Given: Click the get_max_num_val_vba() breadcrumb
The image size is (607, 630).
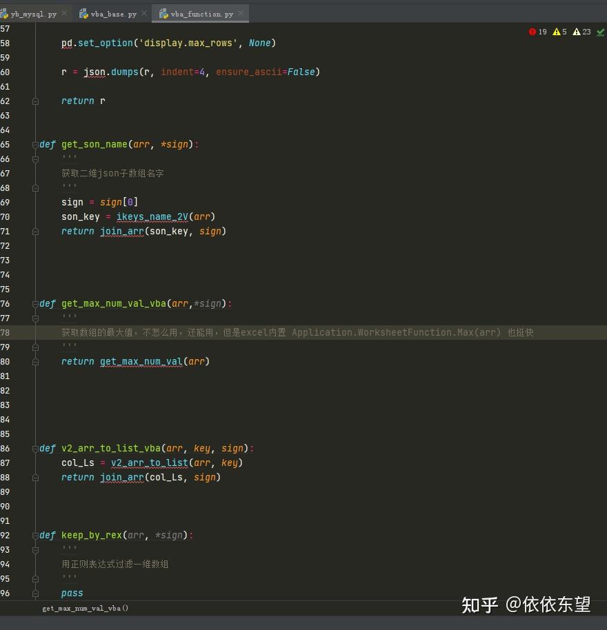Looking at the screenshot, I should point(86,608).
